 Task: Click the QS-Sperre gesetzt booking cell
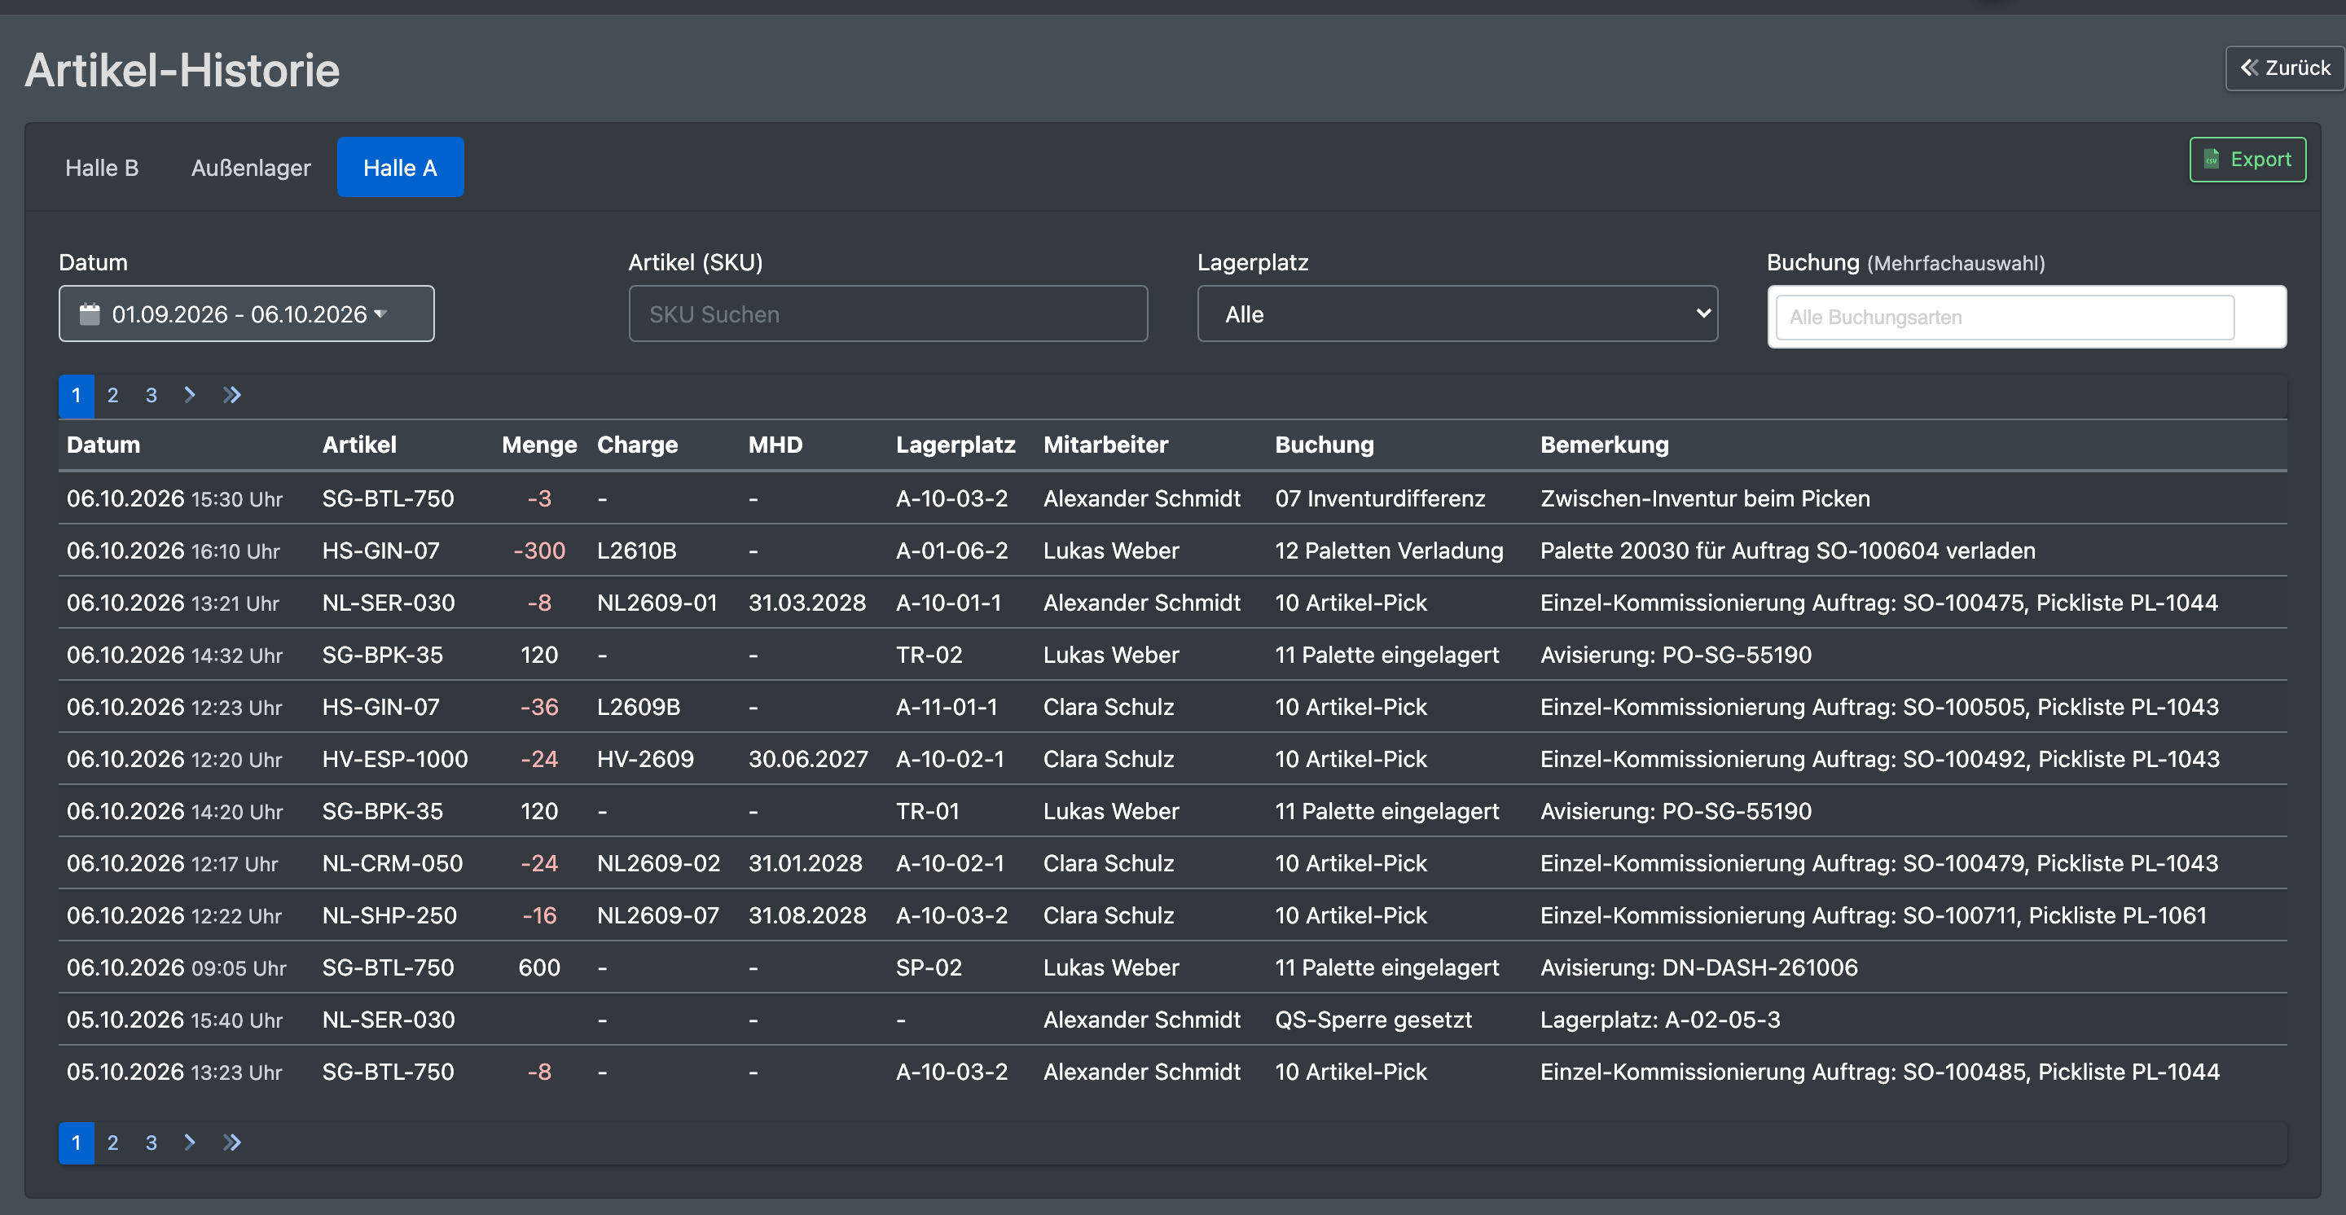1373,1020
